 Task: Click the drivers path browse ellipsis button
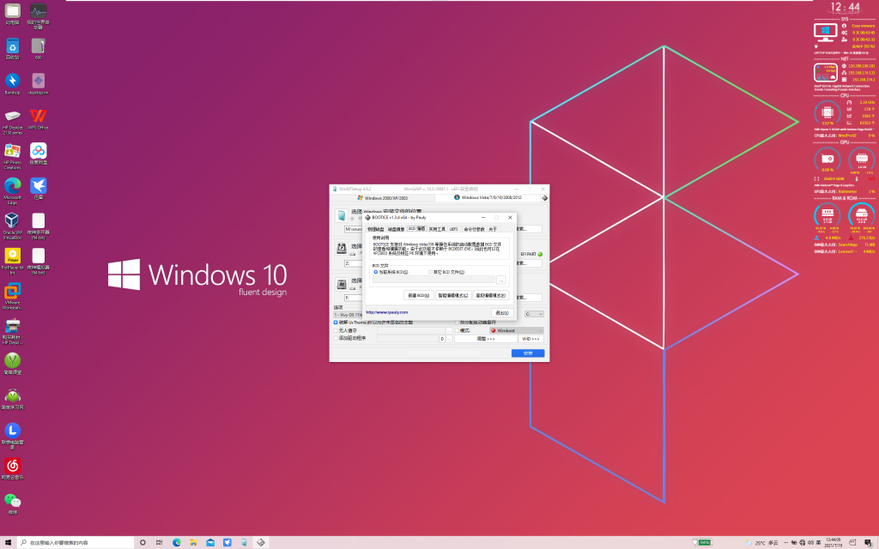pos(449,339)
